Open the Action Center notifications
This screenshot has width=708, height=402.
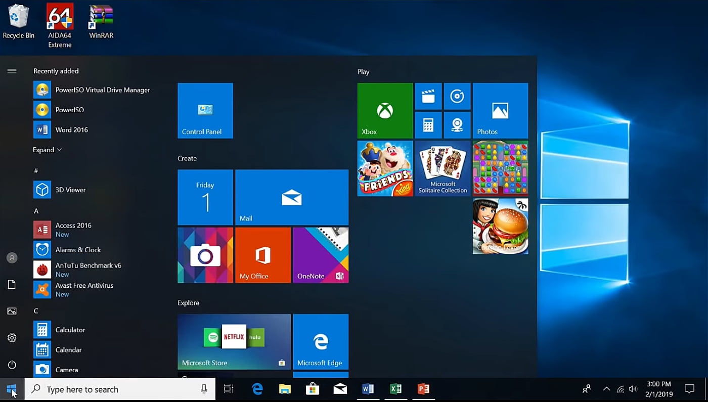click(689, 389)
